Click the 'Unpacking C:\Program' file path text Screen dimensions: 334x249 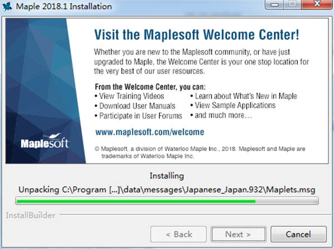167,190
